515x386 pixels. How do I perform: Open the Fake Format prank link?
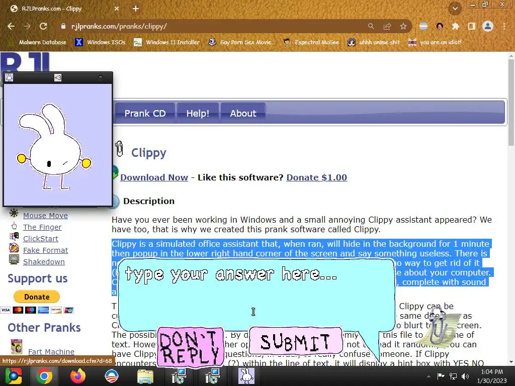click(x=46, y=250)
